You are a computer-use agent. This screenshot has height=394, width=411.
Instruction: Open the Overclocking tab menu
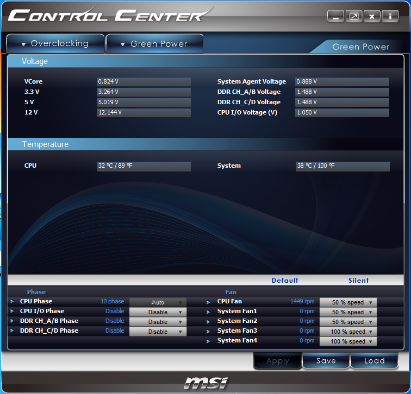55,43
